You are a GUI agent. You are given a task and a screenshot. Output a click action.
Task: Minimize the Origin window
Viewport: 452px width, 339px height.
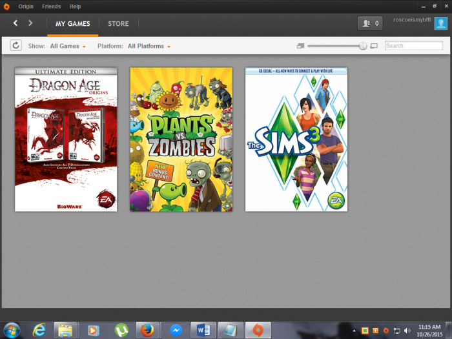tap(423, 6)
